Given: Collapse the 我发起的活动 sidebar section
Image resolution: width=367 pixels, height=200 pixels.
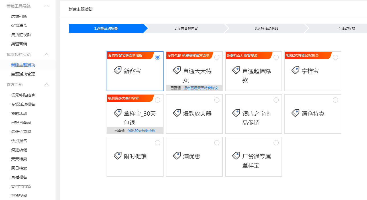Looking at the screenshot, I should click(x=47, y=54).
